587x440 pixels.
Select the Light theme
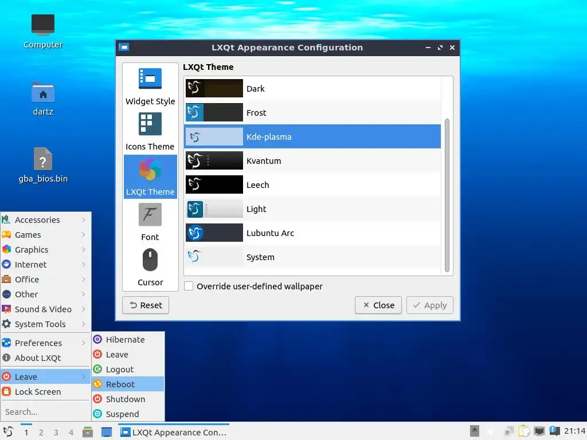click(312, 209)
